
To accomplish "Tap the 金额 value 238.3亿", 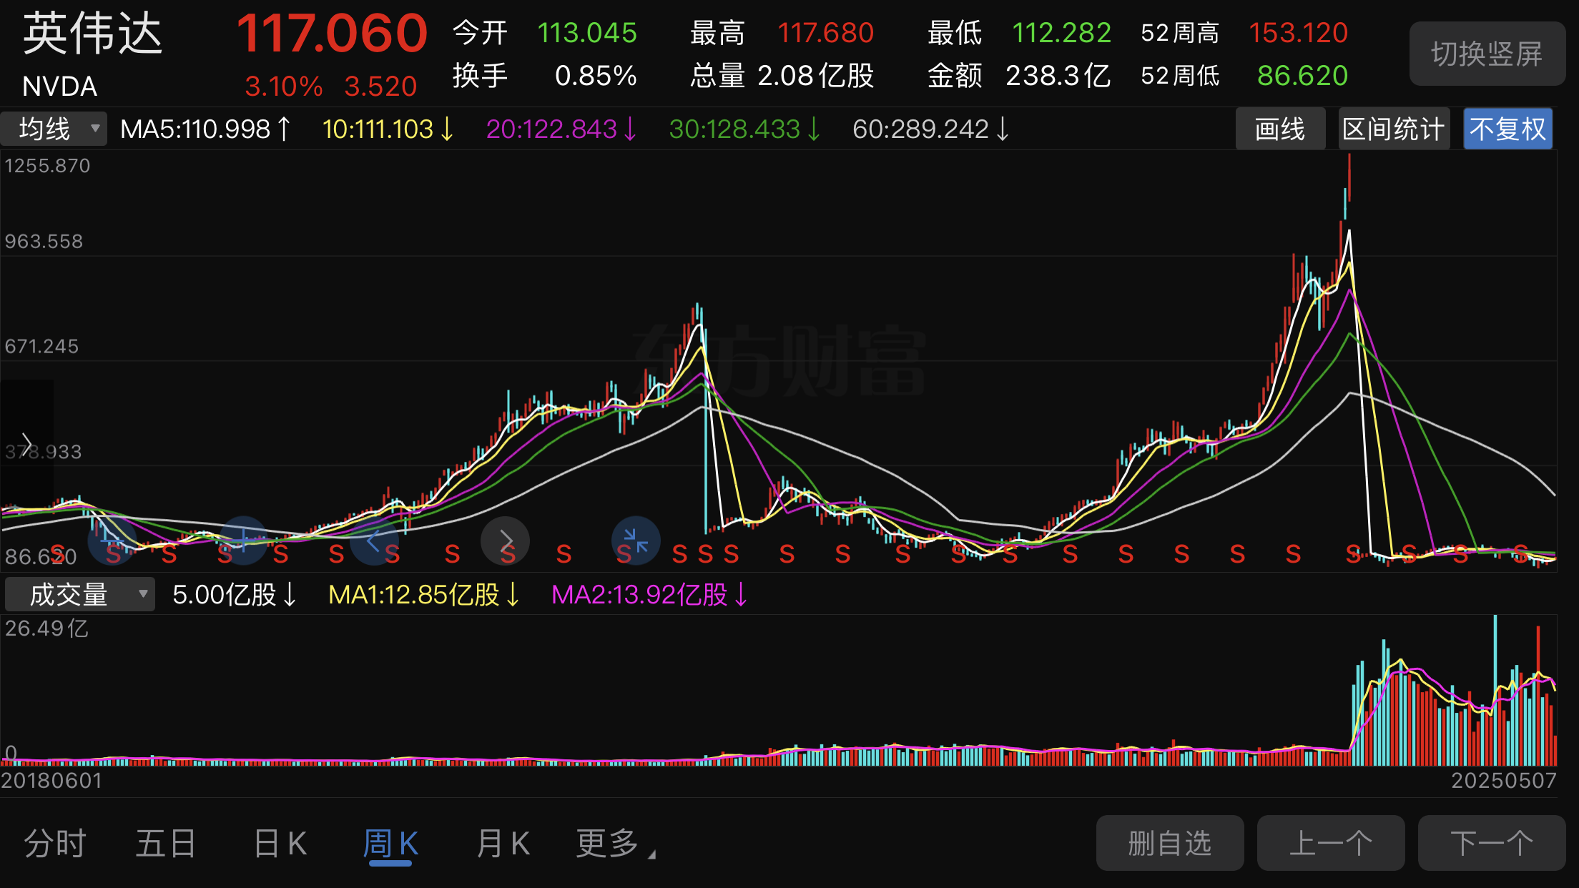I will 1058,76.
